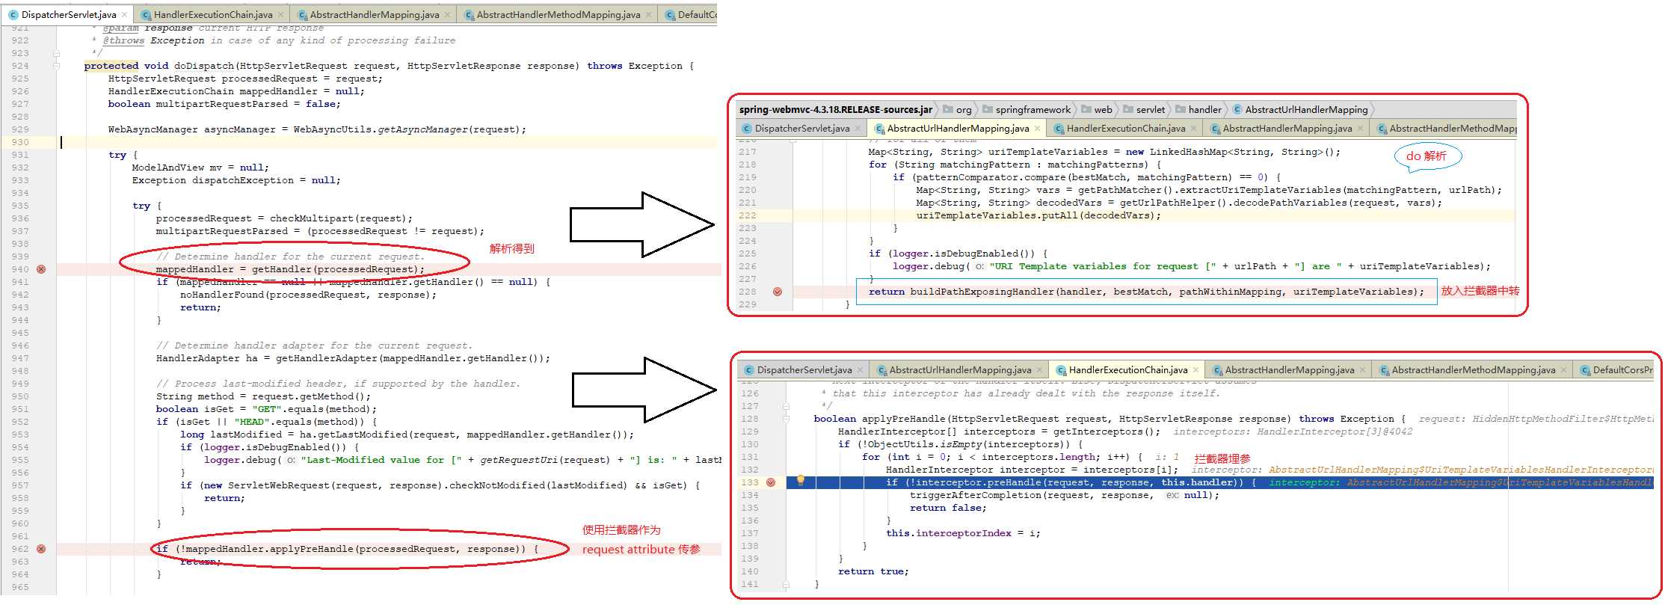1668x605 pixels.
Task: Click the org folder breadcrumb
Action: [958, 110]
